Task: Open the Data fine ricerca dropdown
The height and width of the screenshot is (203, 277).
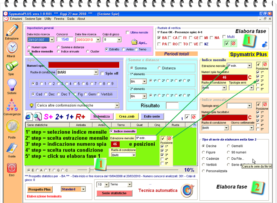Action: click(98, 40)
